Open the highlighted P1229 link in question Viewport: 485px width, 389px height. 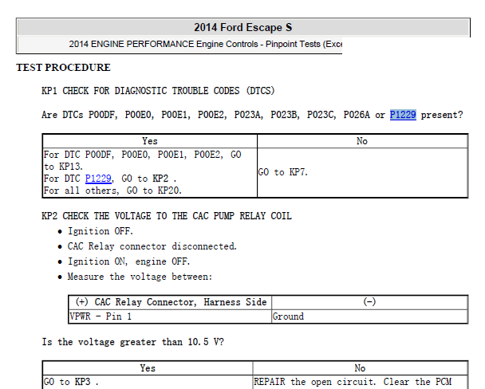[403, 115]
